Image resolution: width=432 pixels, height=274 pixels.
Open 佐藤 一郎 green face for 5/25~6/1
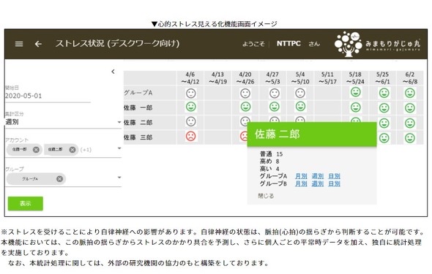point(384,108)
